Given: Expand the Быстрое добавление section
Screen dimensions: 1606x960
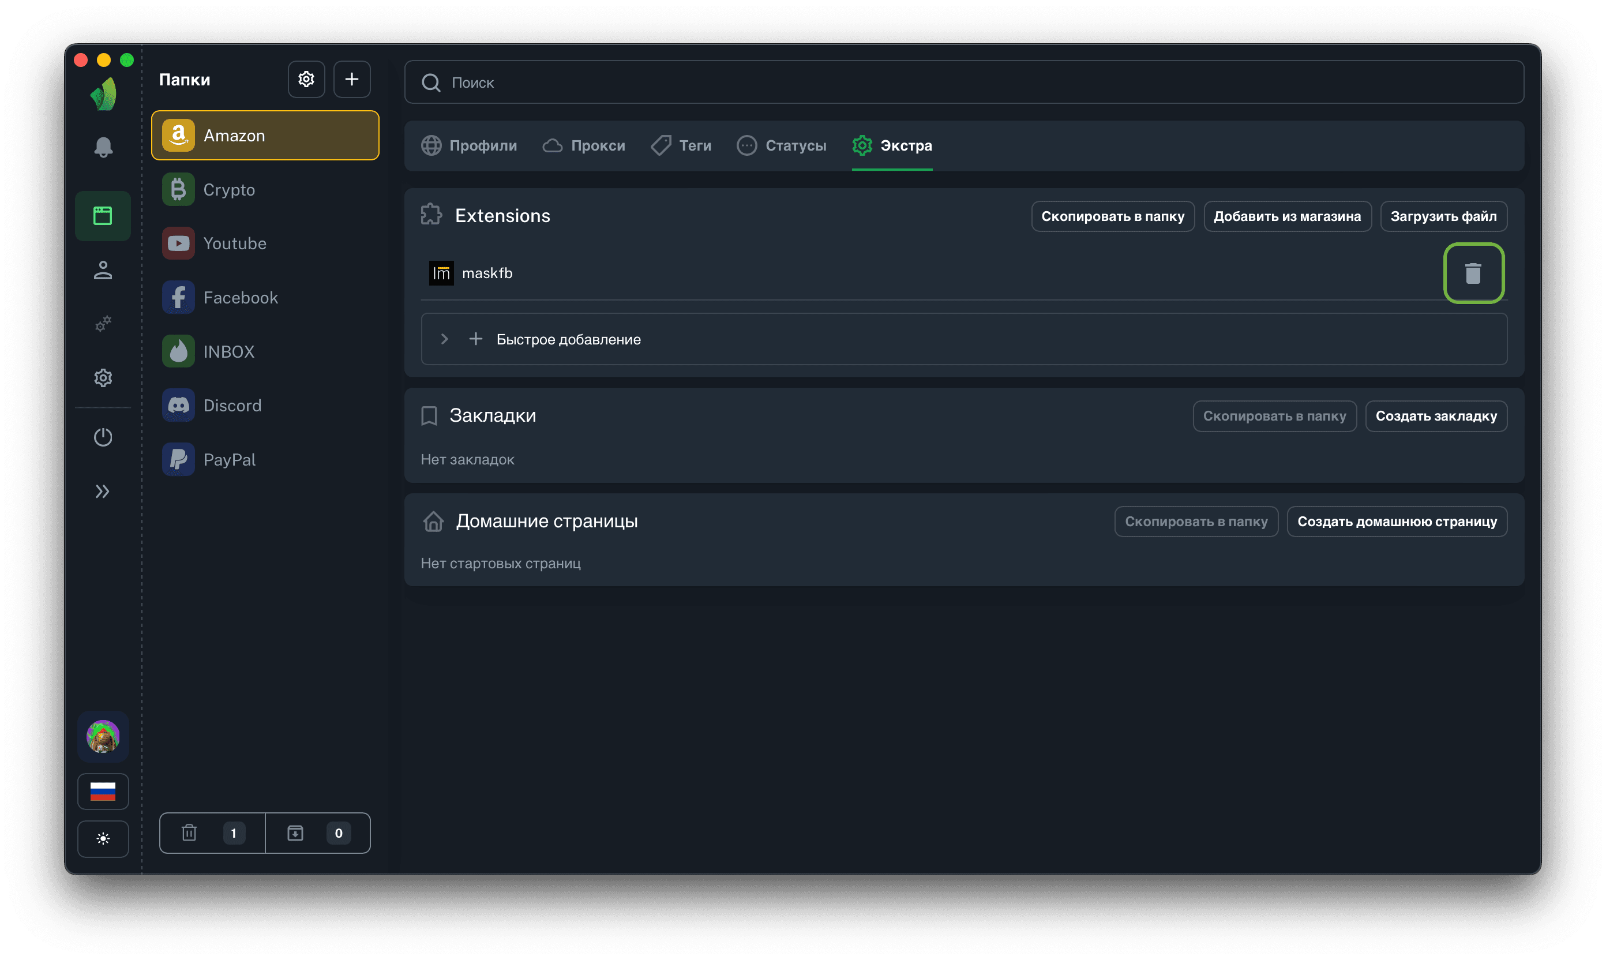Looking at the screenshot, I should pos(444,339).
